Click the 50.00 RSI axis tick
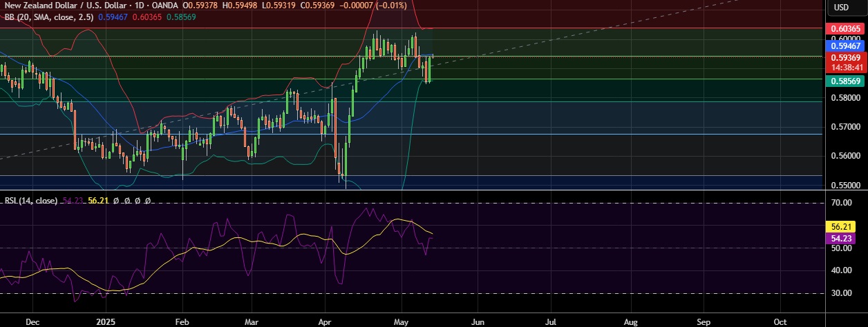This screenshot has width=868, height=327. pyautogui.click(x=840, y=248)
